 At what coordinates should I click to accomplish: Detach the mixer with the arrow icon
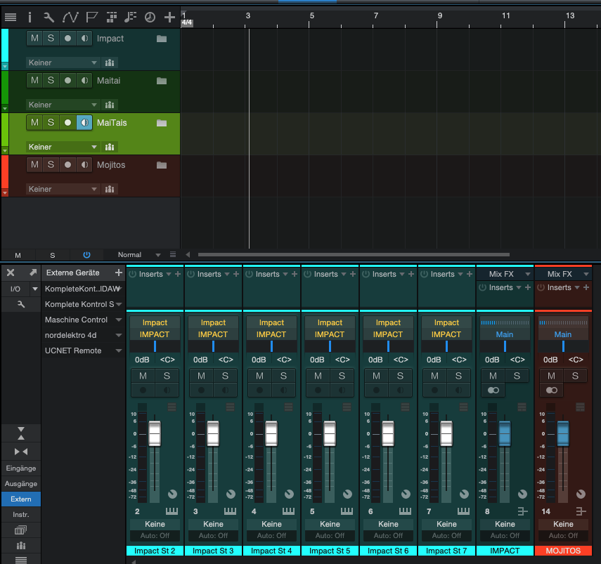click(32, 273)
